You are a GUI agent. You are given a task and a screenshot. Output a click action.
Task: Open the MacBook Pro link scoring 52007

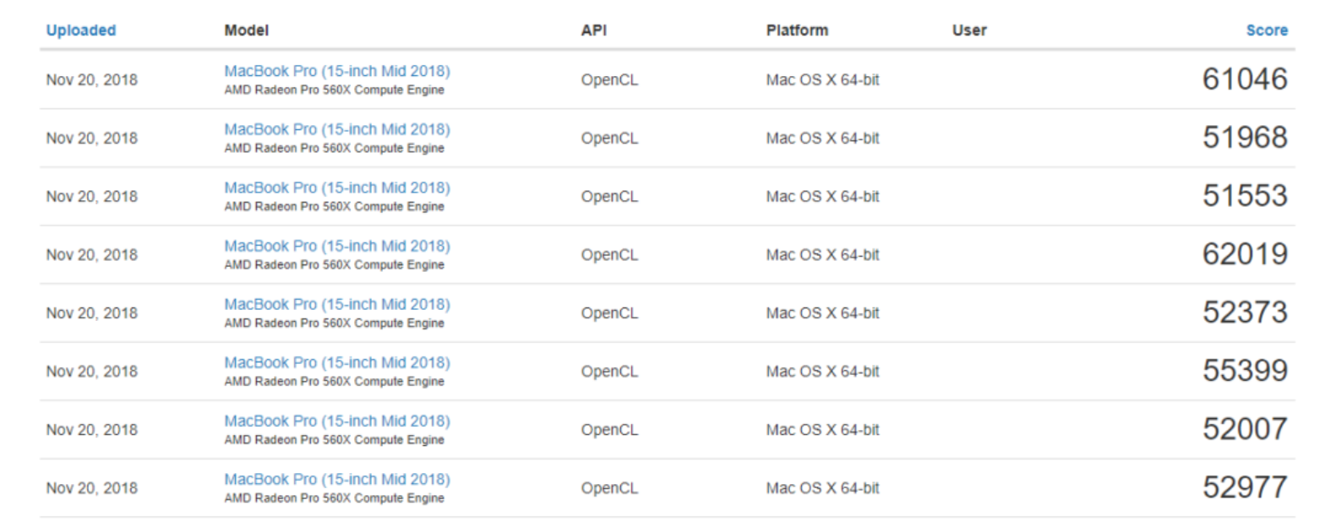pyautogui.click(x=337, y=421)
